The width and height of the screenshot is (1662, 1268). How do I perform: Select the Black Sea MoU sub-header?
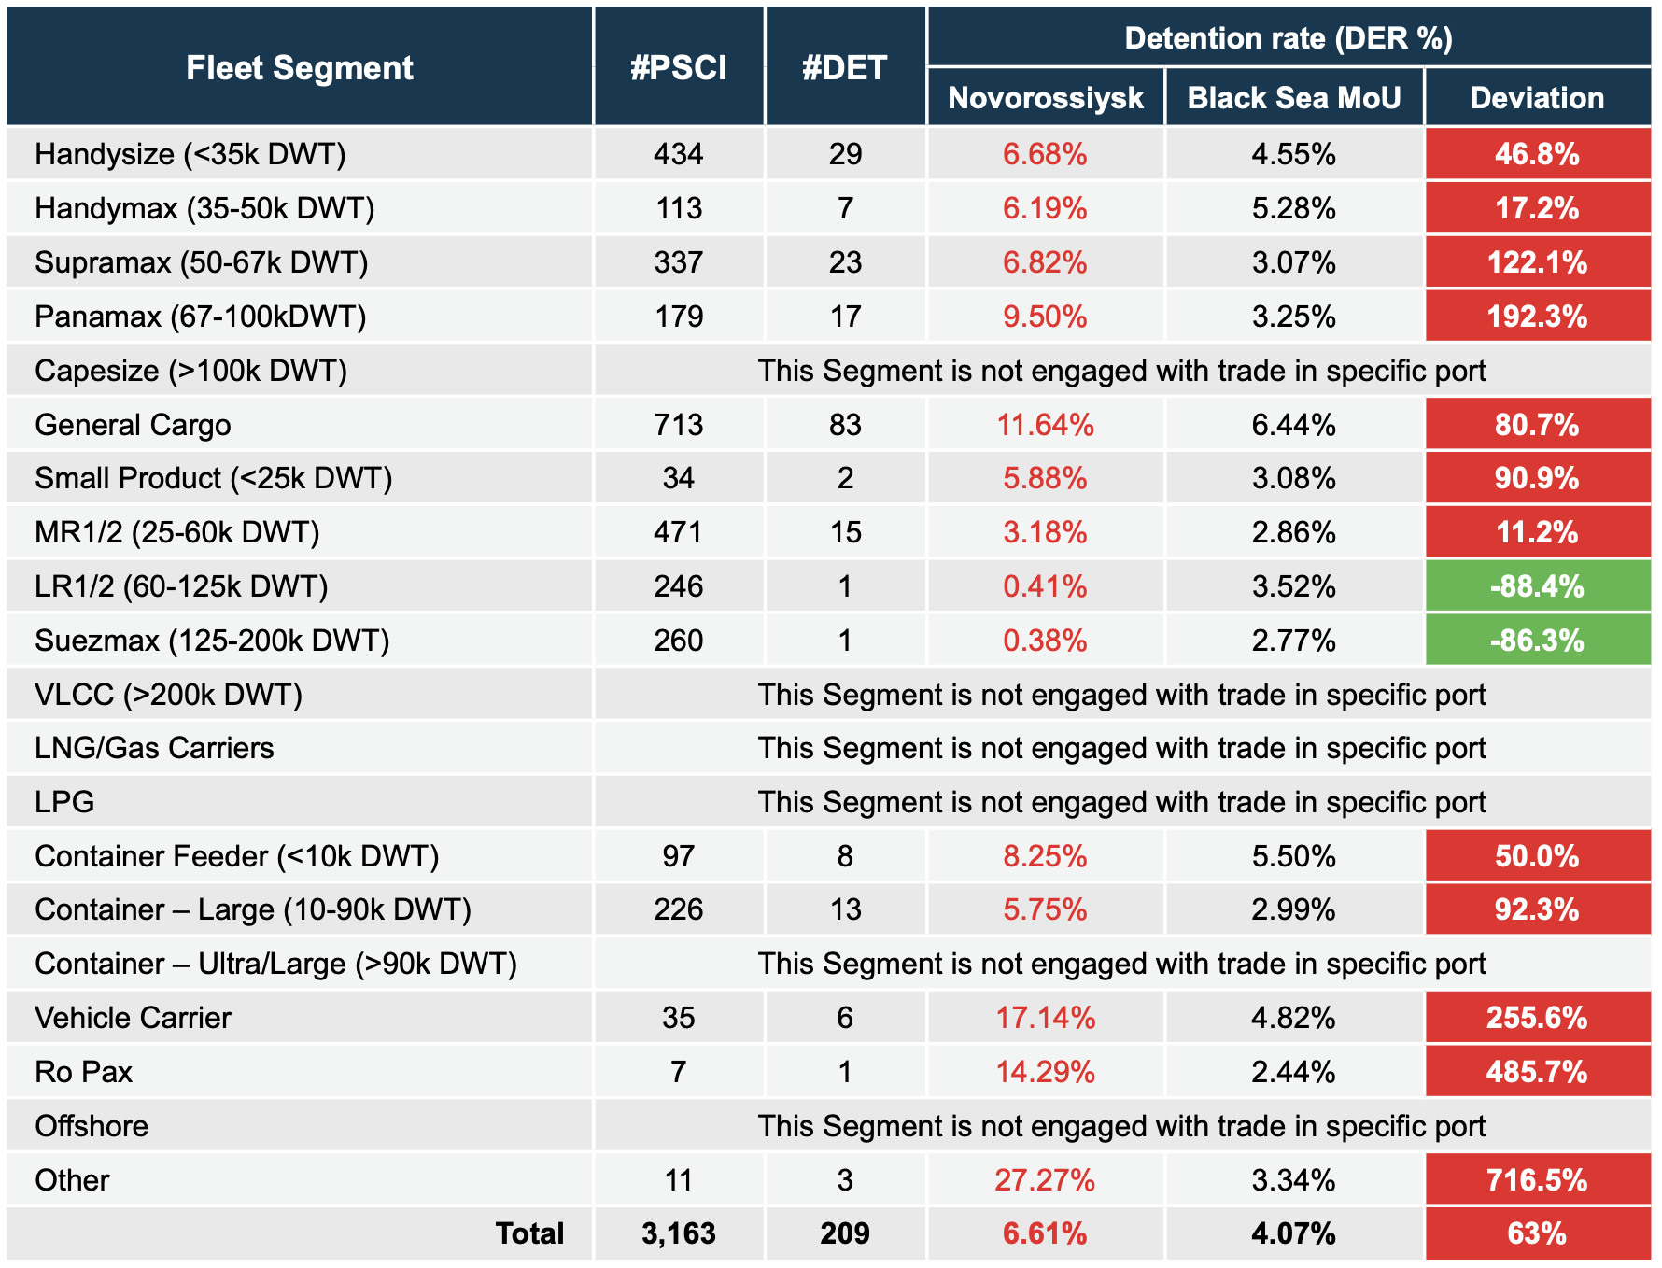[x=1293, y=98]
